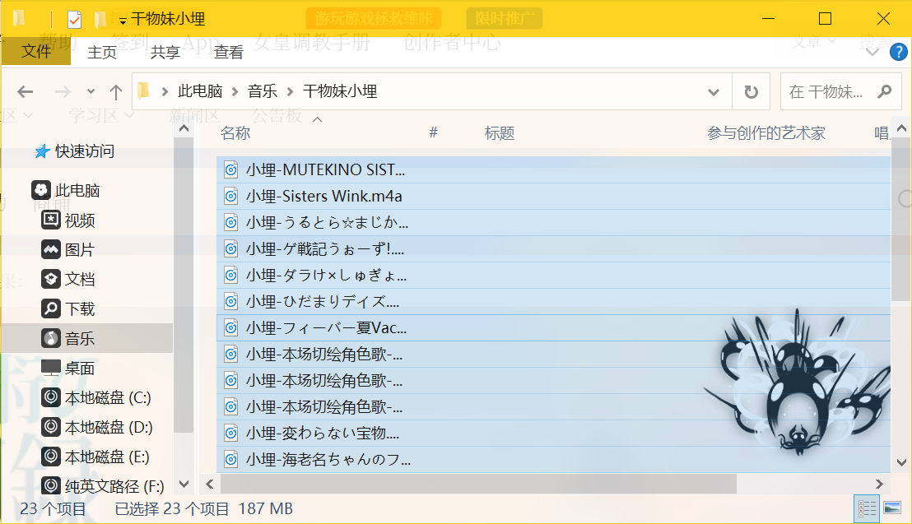This screenshot has width=912, height=524.
Task: Select file 小埋-Sisters Wink.m4a
Action: [323, 197]
